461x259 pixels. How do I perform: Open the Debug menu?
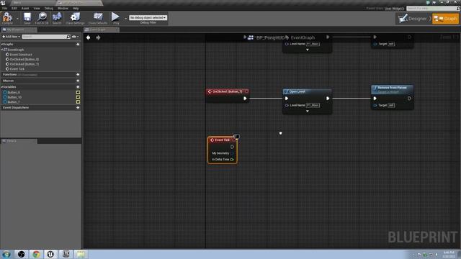(48, 8)
